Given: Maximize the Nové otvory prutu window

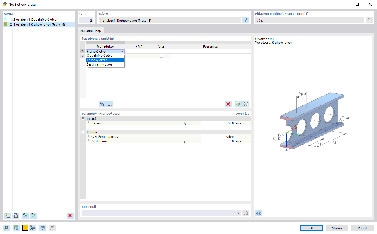Looking at the screenshot, I should pos(357,4).
